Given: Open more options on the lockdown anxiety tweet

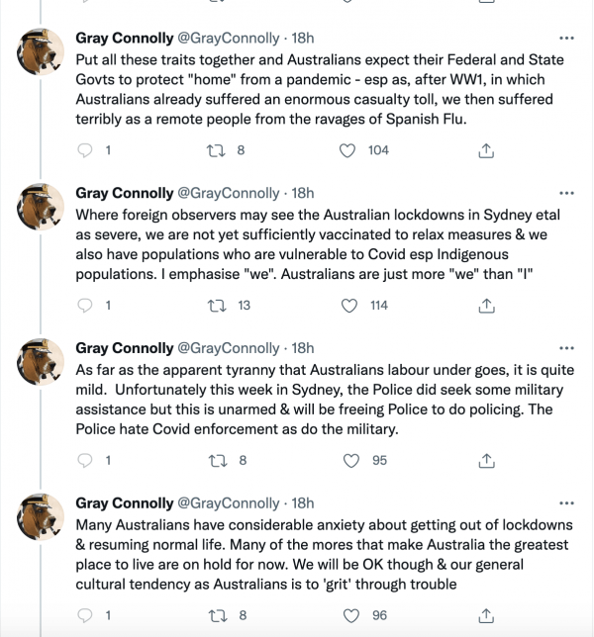Looking at the screenshot, I should point(566,503).
